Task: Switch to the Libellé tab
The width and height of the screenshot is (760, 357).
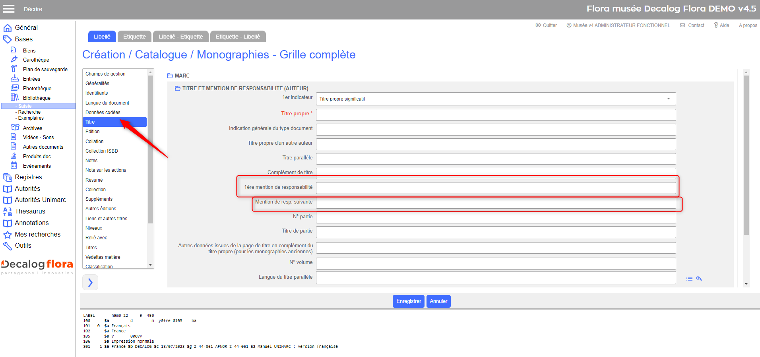Action: pos(102,37)
